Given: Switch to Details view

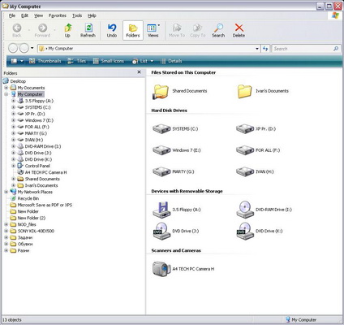Looking at the screenshot, I should pyautogui.click(x=171, y=61).
